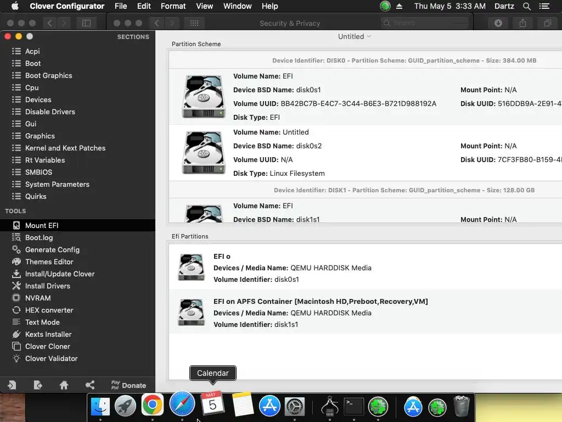Select Text Mode icon
Screen dimensions: 562x422
[16, 322]
